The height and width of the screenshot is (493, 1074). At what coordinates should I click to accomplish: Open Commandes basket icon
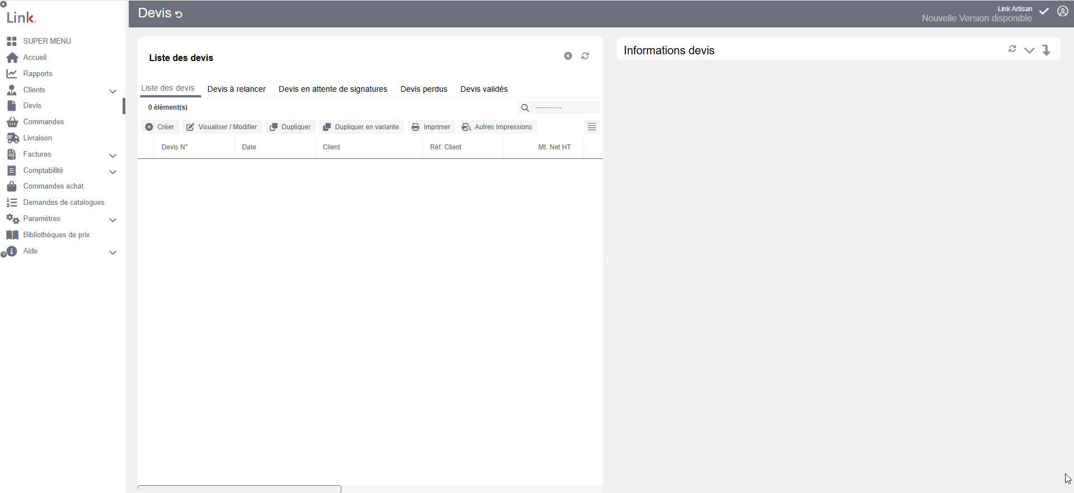(x=12, y=122)
